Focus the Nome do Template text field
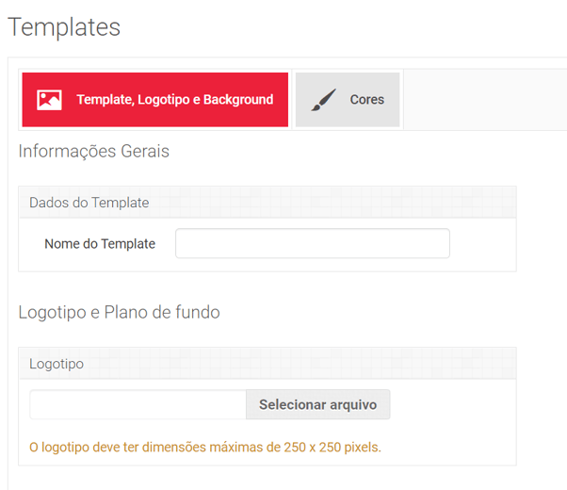567x490 pixels. (312, 243)
